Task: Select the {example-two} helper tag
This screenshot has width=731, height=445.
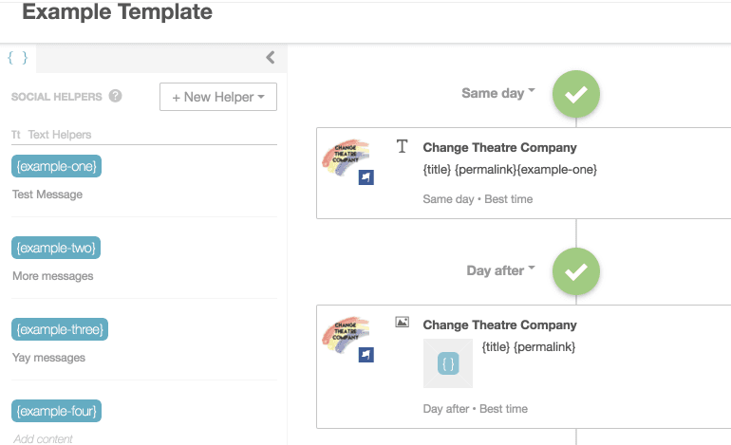Action: tap(56, 248)
